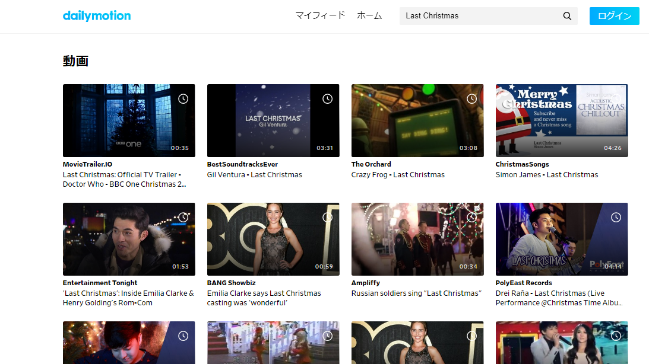
Task: Open title Inside Emilia Clarke & Henry Golding's Rom-Com
Action: pos(128,298)
